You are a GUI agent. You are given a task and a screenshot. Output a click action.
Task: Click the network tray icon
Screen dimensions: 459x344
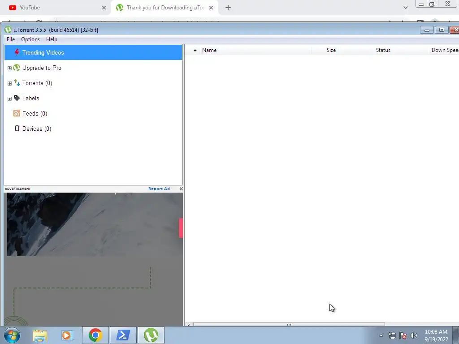point(392,335)
